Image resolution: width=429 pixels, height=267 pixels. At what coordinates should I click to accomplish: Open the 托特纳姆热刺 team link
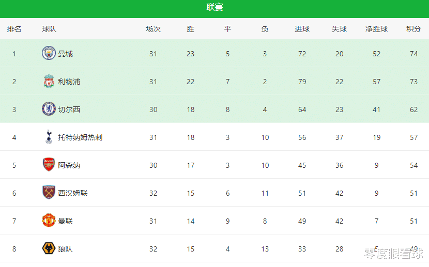tap(80, 137)
